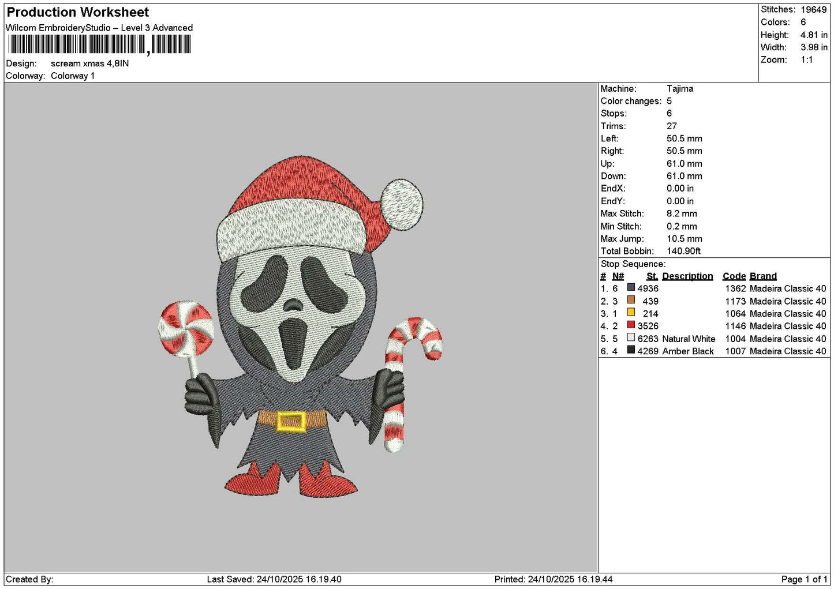Click the Zoom value 1:1
Image resolution: width=834 pixels, height=589 pixels.
point(806,60)
